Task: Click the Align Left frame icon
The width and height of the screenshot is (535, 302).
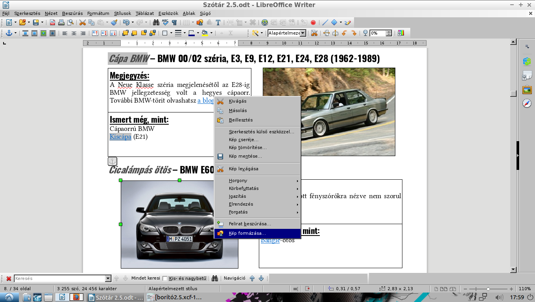Action: click(65, 33)
